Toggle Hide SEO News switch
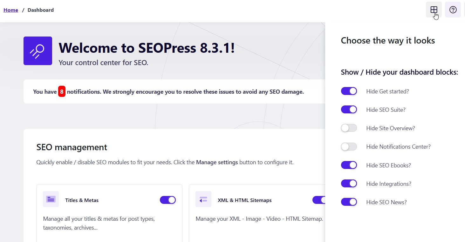The height and width of the screenshot is (242, 465). 349,202
